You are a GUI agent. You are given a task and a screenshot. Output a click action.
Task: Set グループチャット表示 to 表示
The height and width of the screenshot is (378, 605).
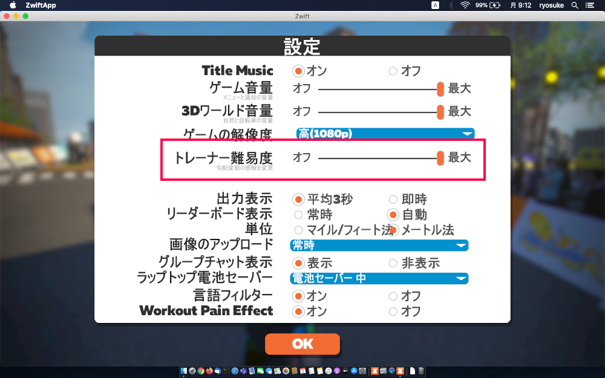[x=298, y=263]
